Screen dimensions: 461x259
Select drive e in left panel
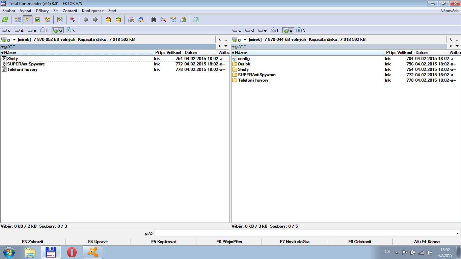click(32, 30)
